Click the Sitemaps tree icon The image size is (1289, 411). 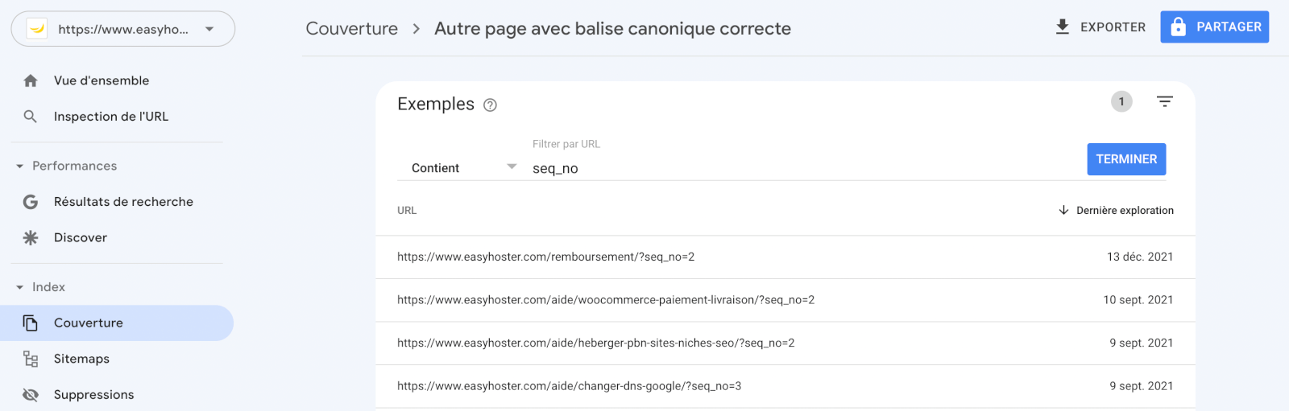tap(31, 359)
